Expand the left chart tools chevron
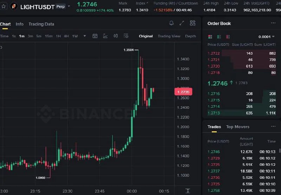 (1, 48)
